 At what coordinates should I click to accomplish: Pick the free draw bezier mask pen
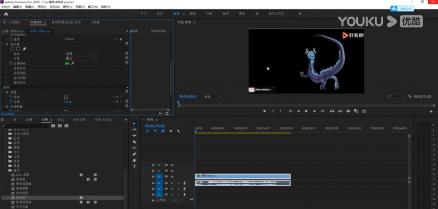click(x=24, y=49)
